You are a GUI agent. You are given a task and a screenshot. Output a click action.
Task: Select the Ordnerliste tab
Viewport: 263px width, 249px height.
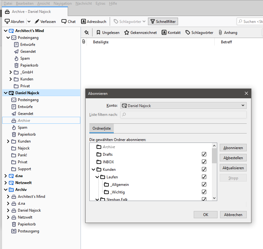102,128
